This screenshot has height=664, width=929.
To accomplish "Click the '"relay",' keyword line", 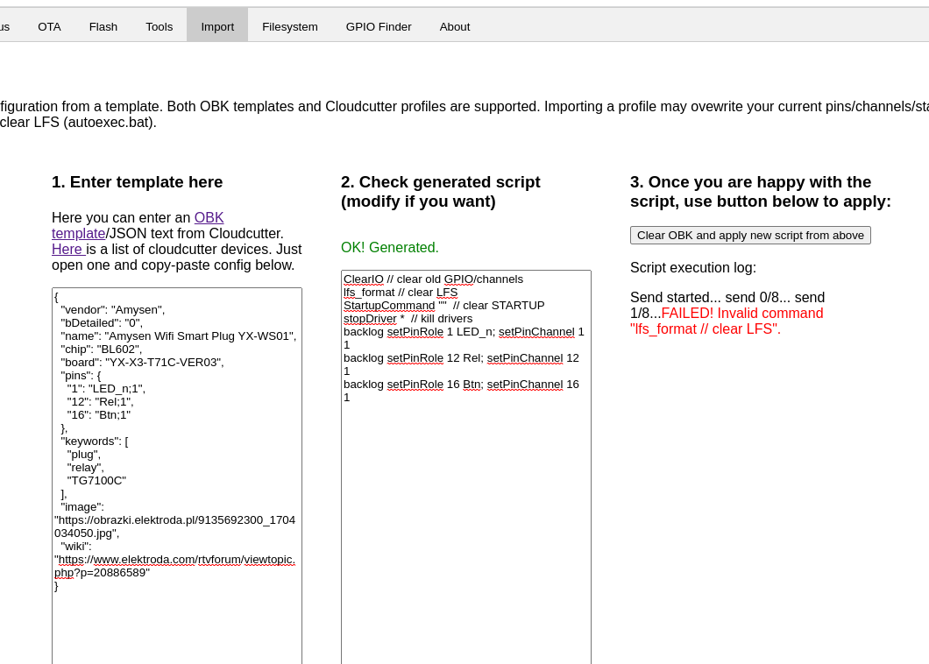I will click(85, 468).
